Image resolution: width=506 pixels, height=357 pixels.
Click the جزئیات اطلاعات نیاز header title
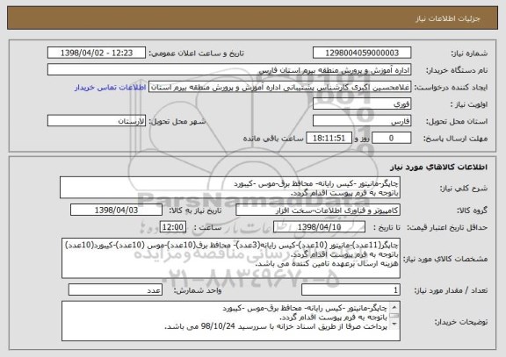pos(448,18)
